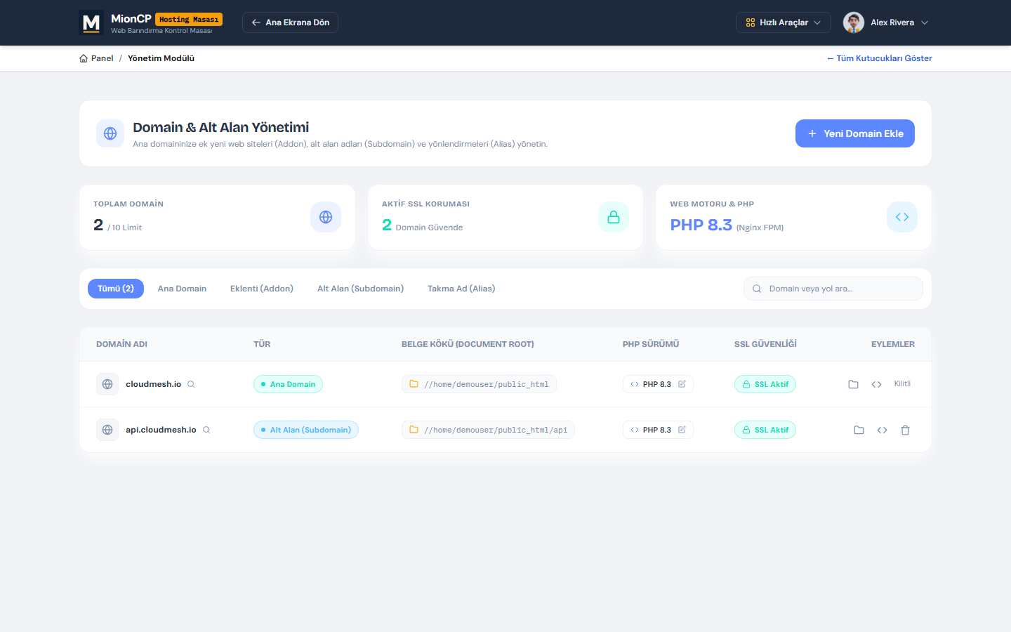Viewport: 1011px width, 632px height.
Task: Click Ana Domain type badge
Action: click(x=288, y=384)
